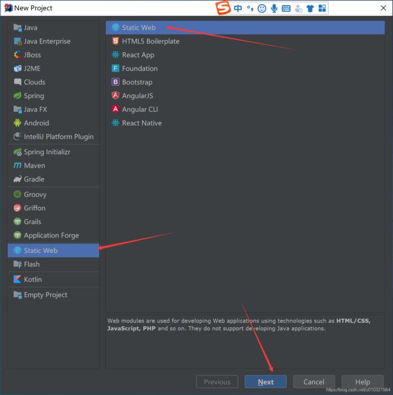Click the Flash folder icon
This screenshot has height=395, width=393.
click(x=18, y=264)
